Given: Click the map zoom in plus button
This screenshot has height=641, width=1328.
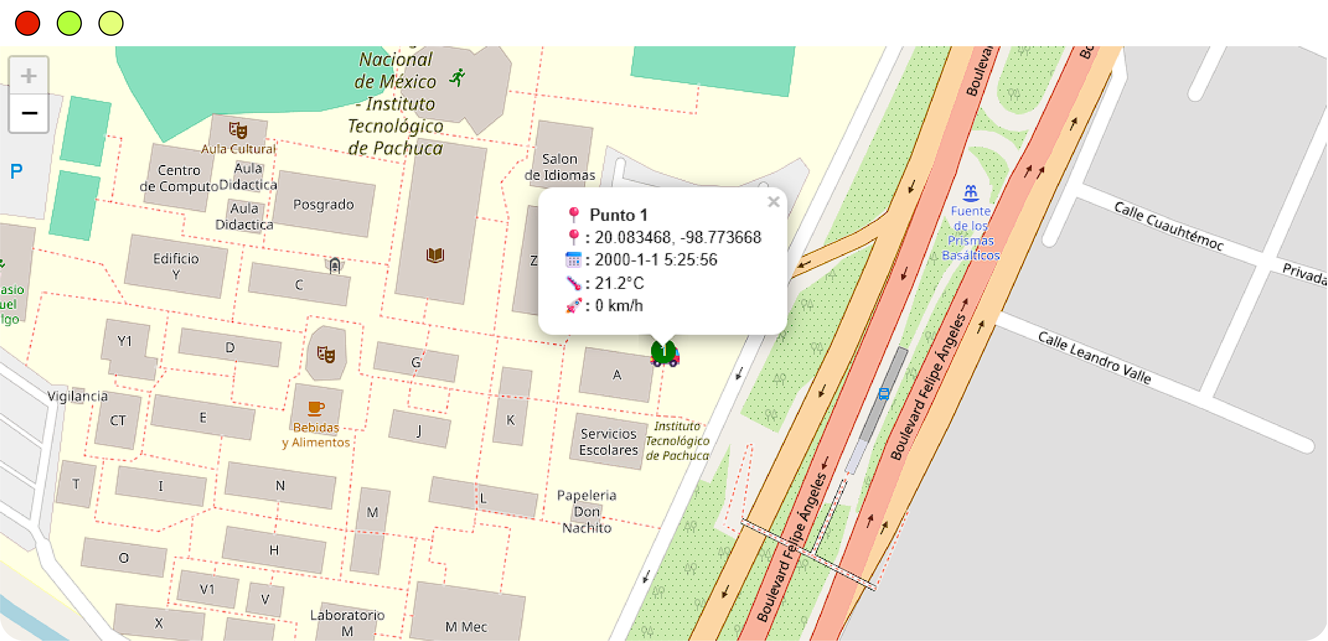Looking at the screenshot, I should click(x=29, y=76).
